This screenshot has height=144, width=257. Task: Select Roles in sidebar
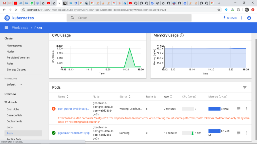click(x=10, y=63)
